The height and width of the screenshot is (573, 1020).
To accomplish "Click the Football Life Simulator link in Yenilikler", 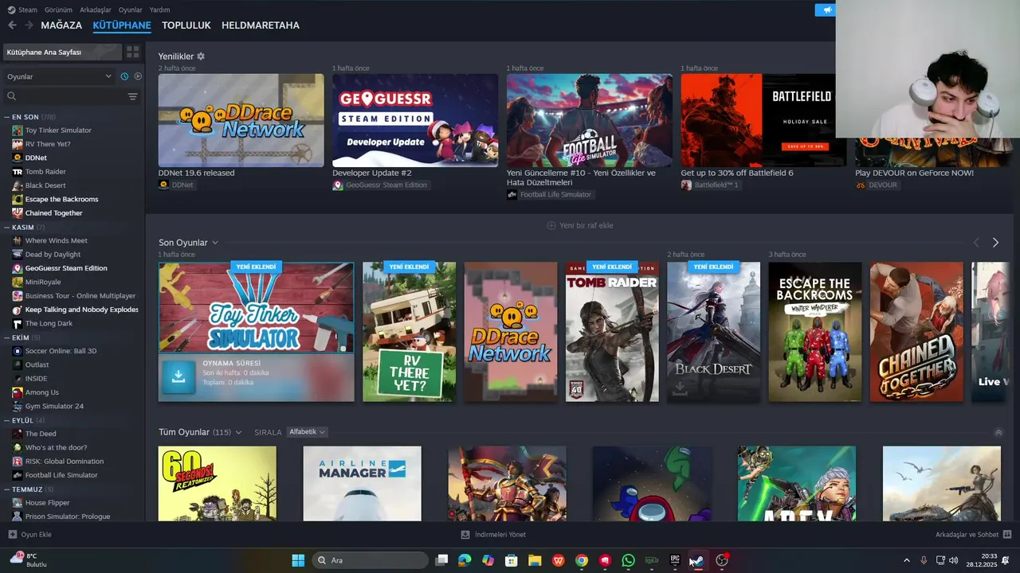I will tap(555, 194).
